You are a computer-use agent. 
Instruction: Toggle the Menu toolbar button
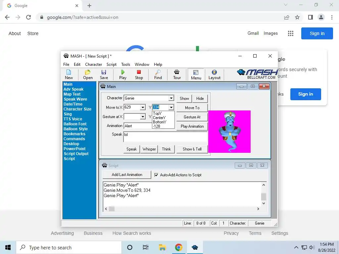pos(196,75)
